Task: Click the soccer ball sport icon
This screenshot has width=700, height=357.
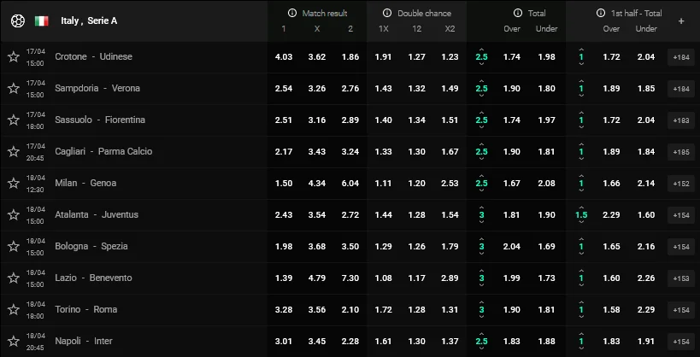Action: coord(17,20)
